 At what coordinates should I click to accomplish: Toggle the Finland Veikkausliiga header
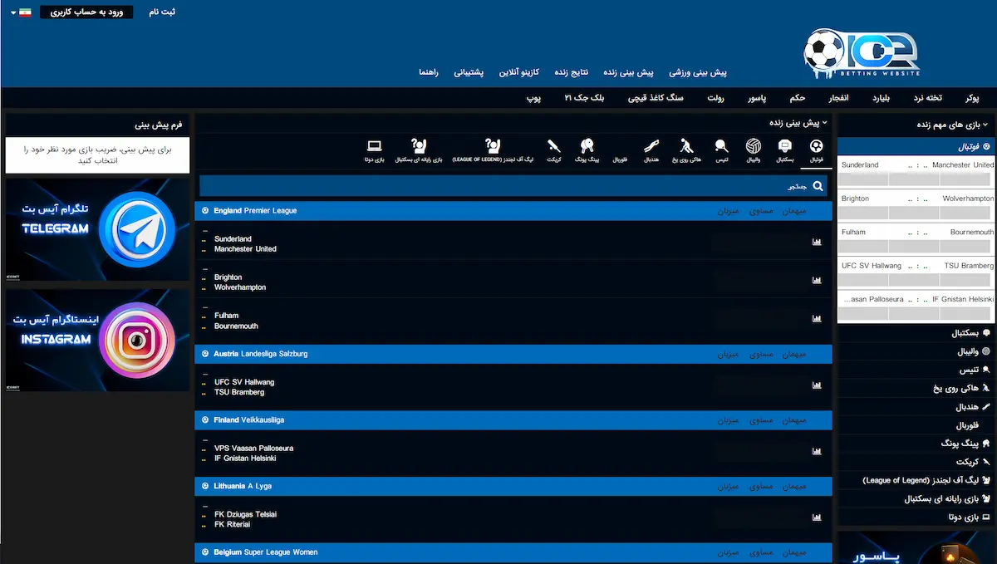click(x=513, y=420)
